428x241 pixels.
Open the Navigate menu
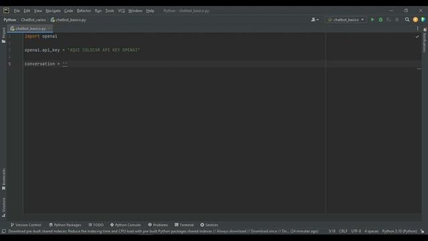tap(53, 11)
